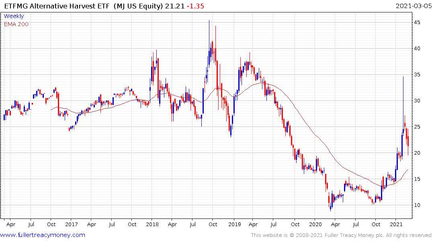Click the 2017 time axis label
The width and height of the screenshot is (432, 241).
[x=72, y=224]
